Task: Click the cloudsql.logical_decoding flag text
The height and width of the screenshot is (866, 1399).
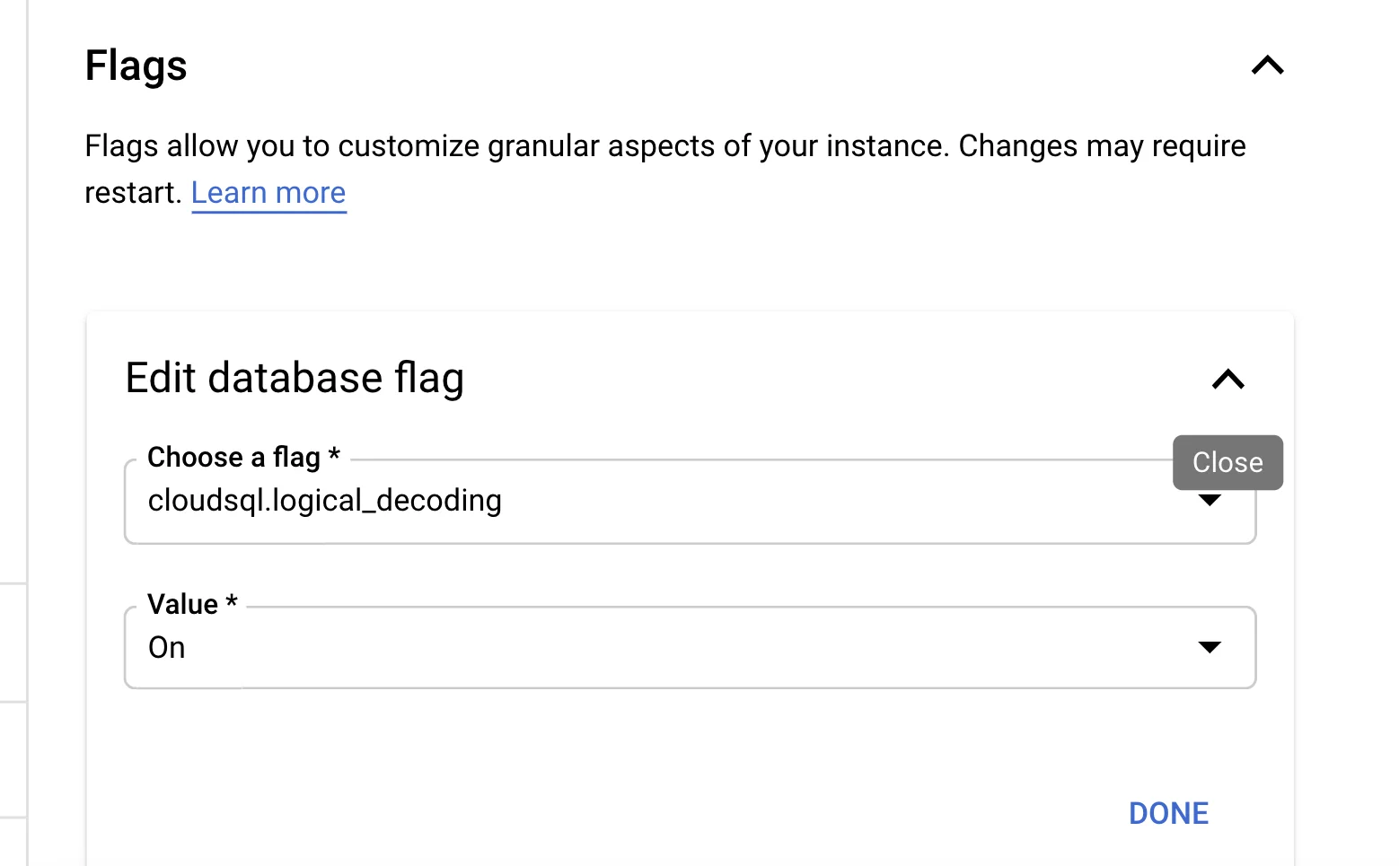Action: [324, 501]
